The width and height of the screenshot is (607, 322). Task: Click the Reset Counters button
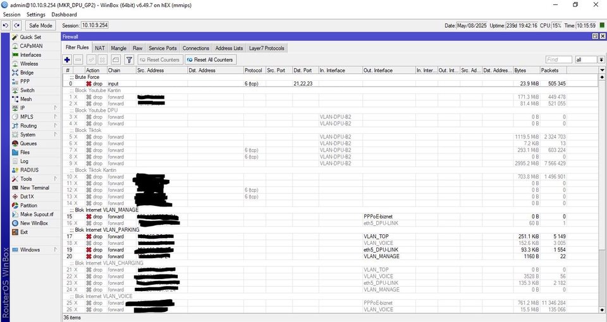[160, 59]
